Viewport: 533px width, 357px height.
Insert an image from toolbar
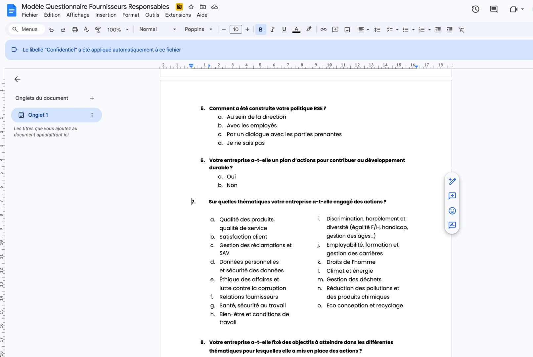[347, 29]
